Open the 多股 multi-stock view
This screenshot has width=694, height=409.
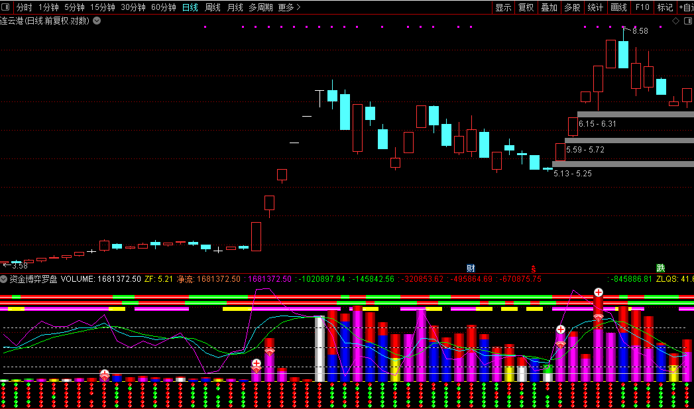(x=572, y=7)
